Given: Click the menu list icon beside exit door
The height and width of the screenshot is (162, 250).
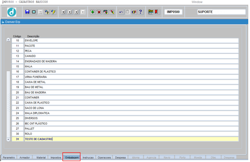Looking at the screenshot, I should (150, 12).
